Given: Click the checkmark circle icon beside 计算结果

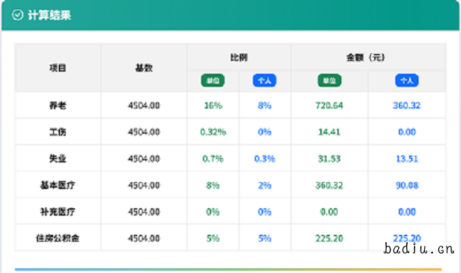Looking at the screenshot, I should (18, 16).
